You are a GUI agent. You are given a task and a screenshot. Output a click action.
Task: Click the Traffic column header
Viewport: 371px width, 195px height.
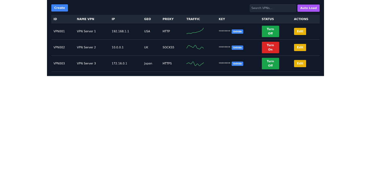pyautogui.click(x=193, y=19)
